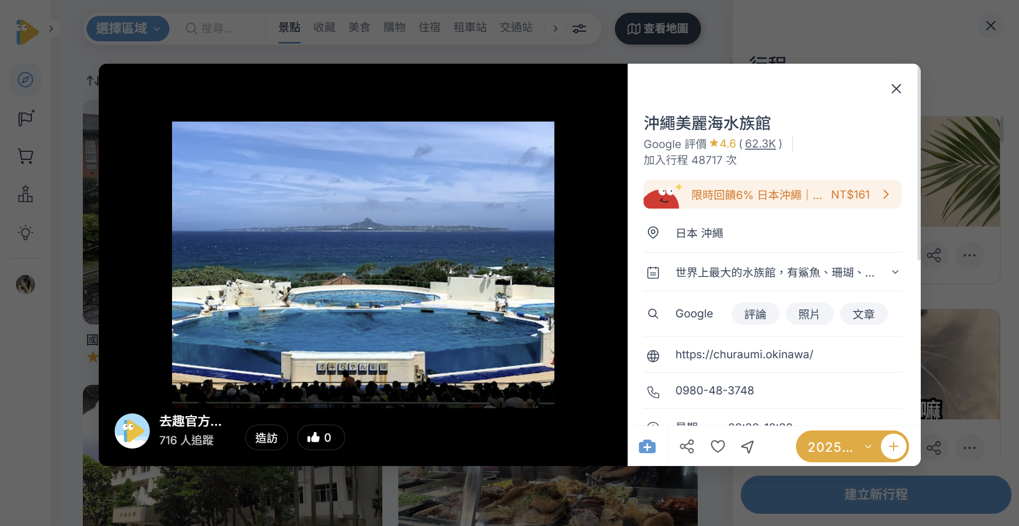
Task: Switch to the 收藏 tab
Action: coord(324,28)
